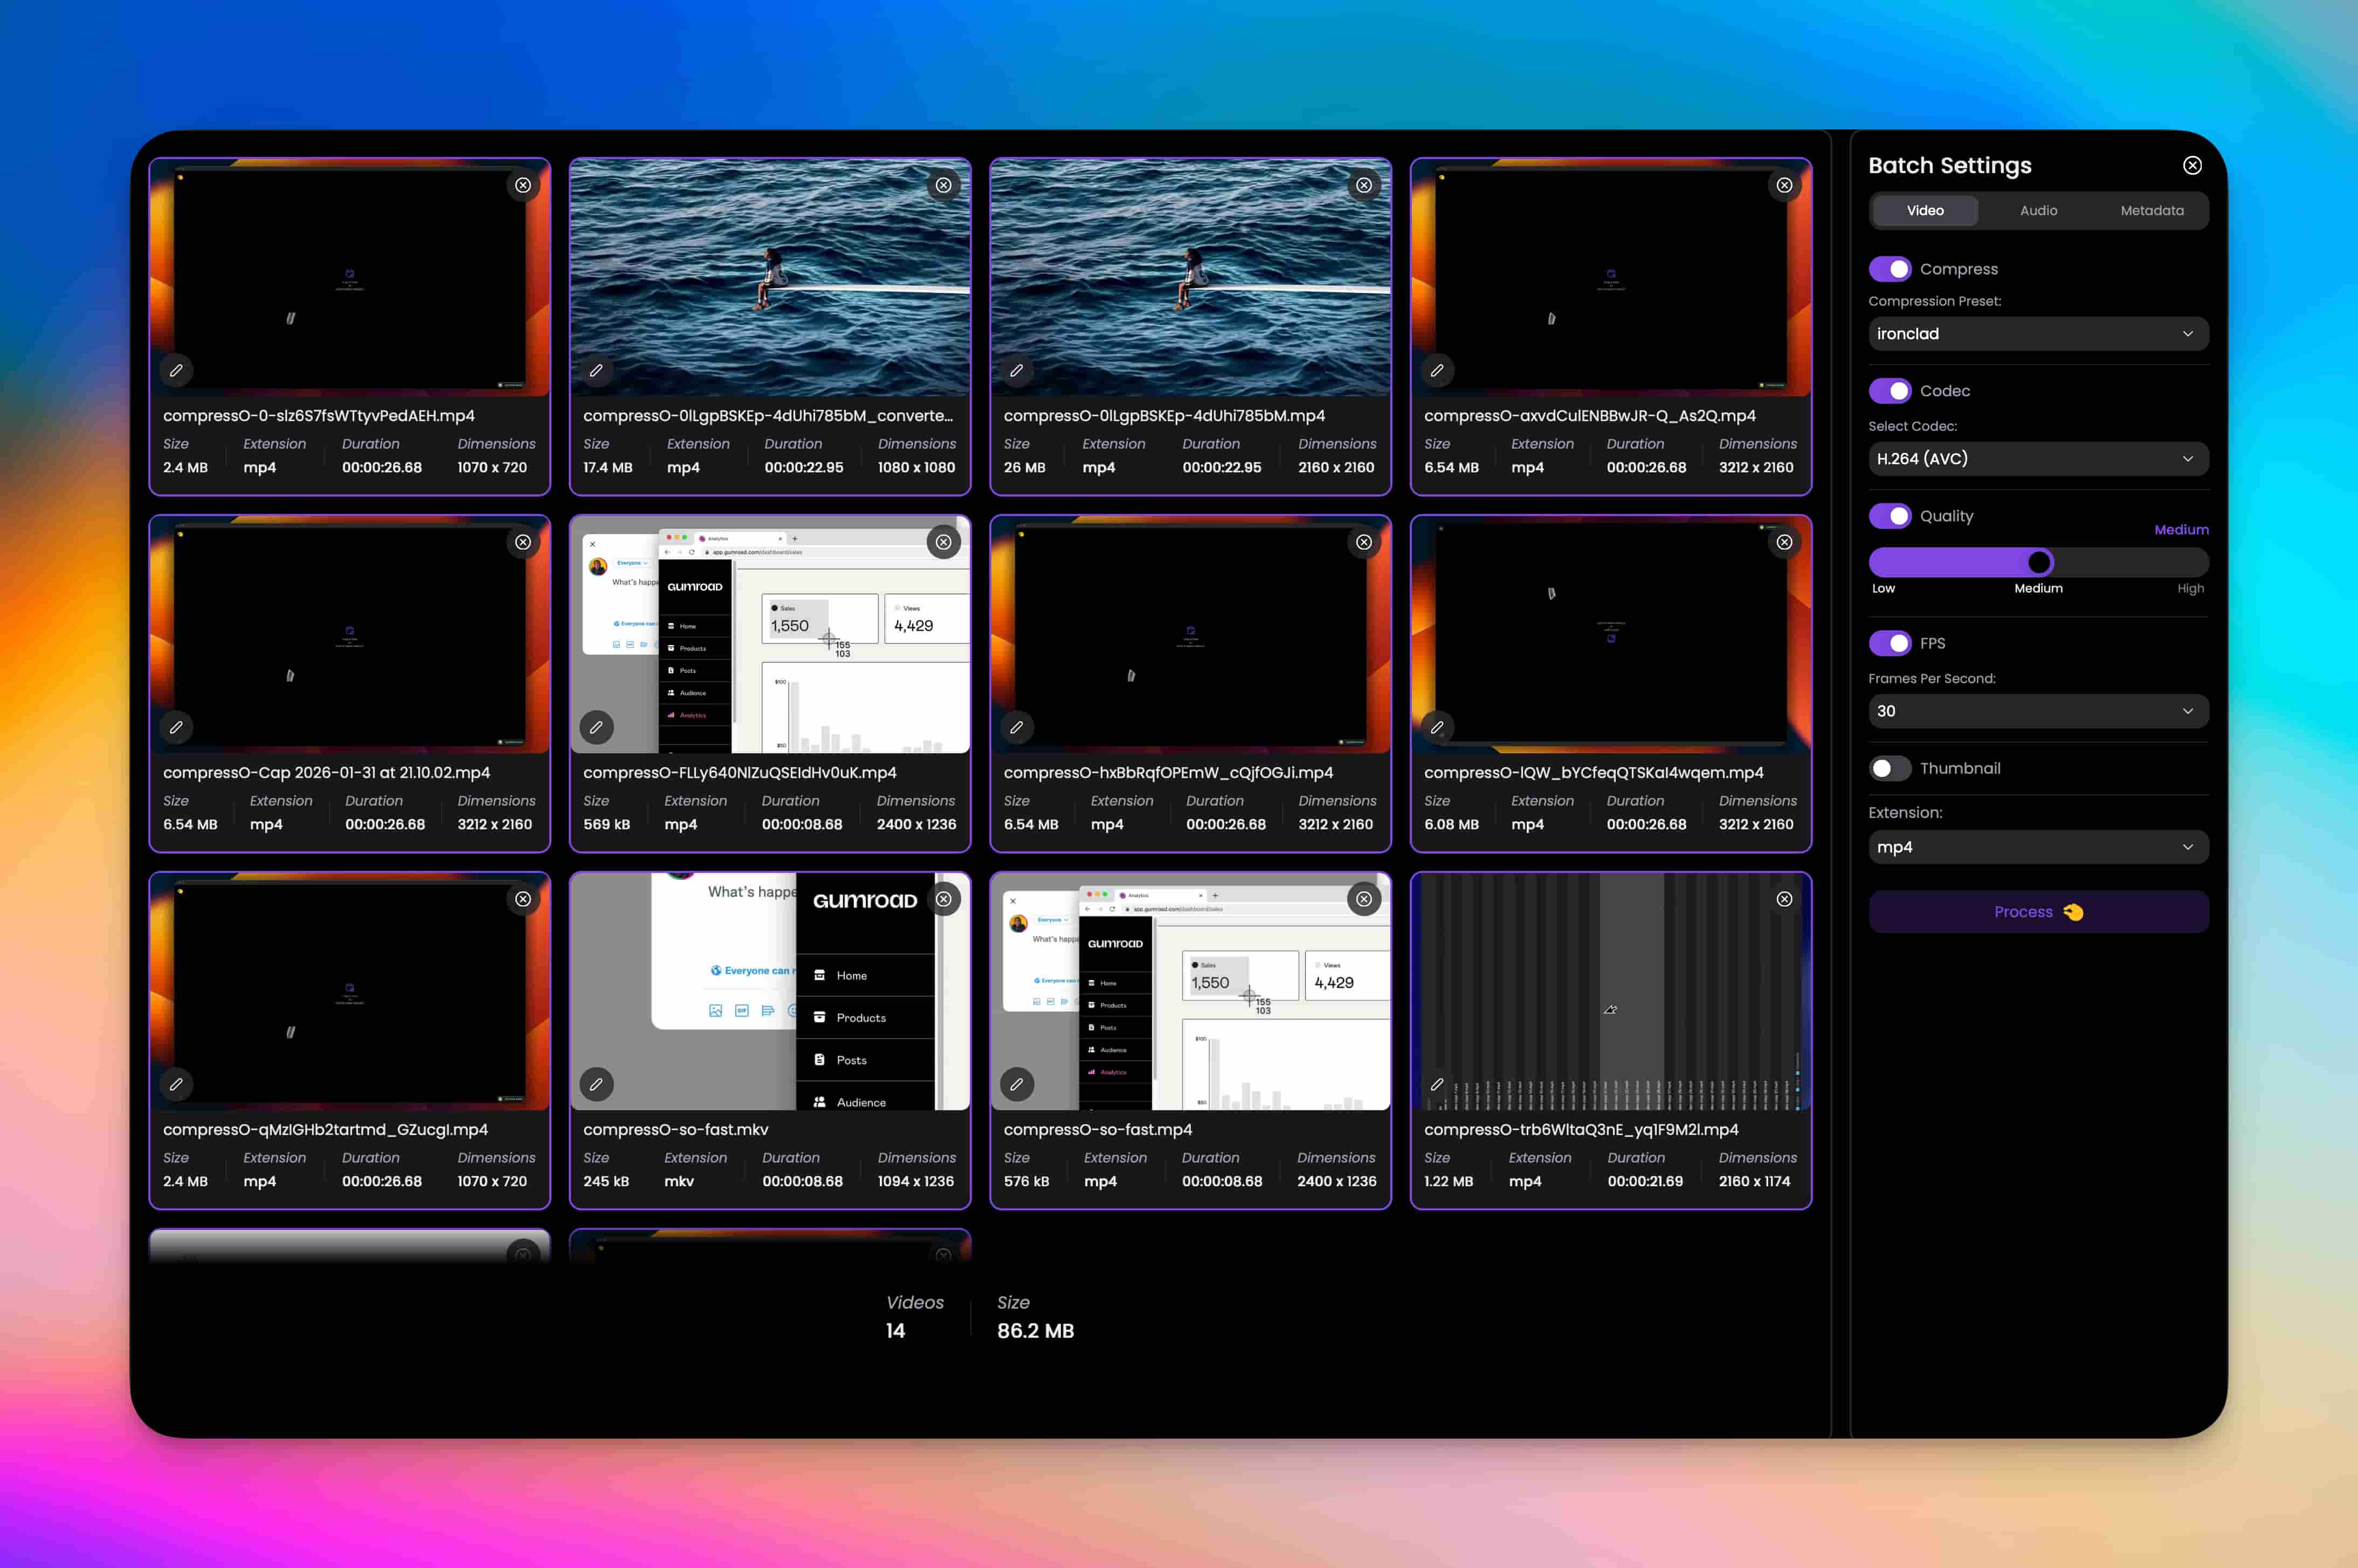Image resolution: width=2358 pixels, height=1568 pixels.
Task: Disable the Compress option
Action: click(1891, 269)
